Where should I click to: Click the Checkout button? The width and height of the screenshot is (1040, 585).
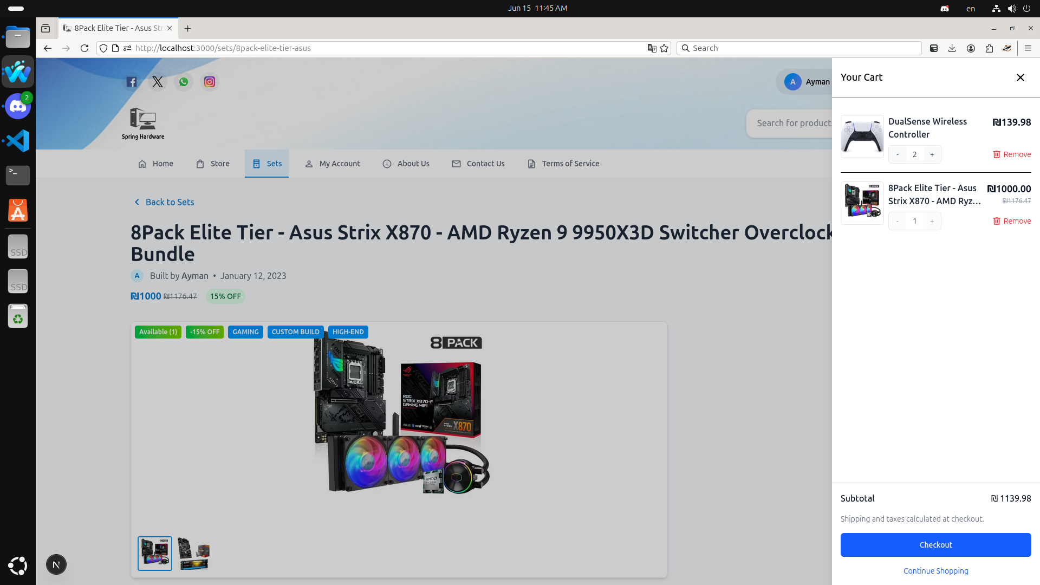935,545
